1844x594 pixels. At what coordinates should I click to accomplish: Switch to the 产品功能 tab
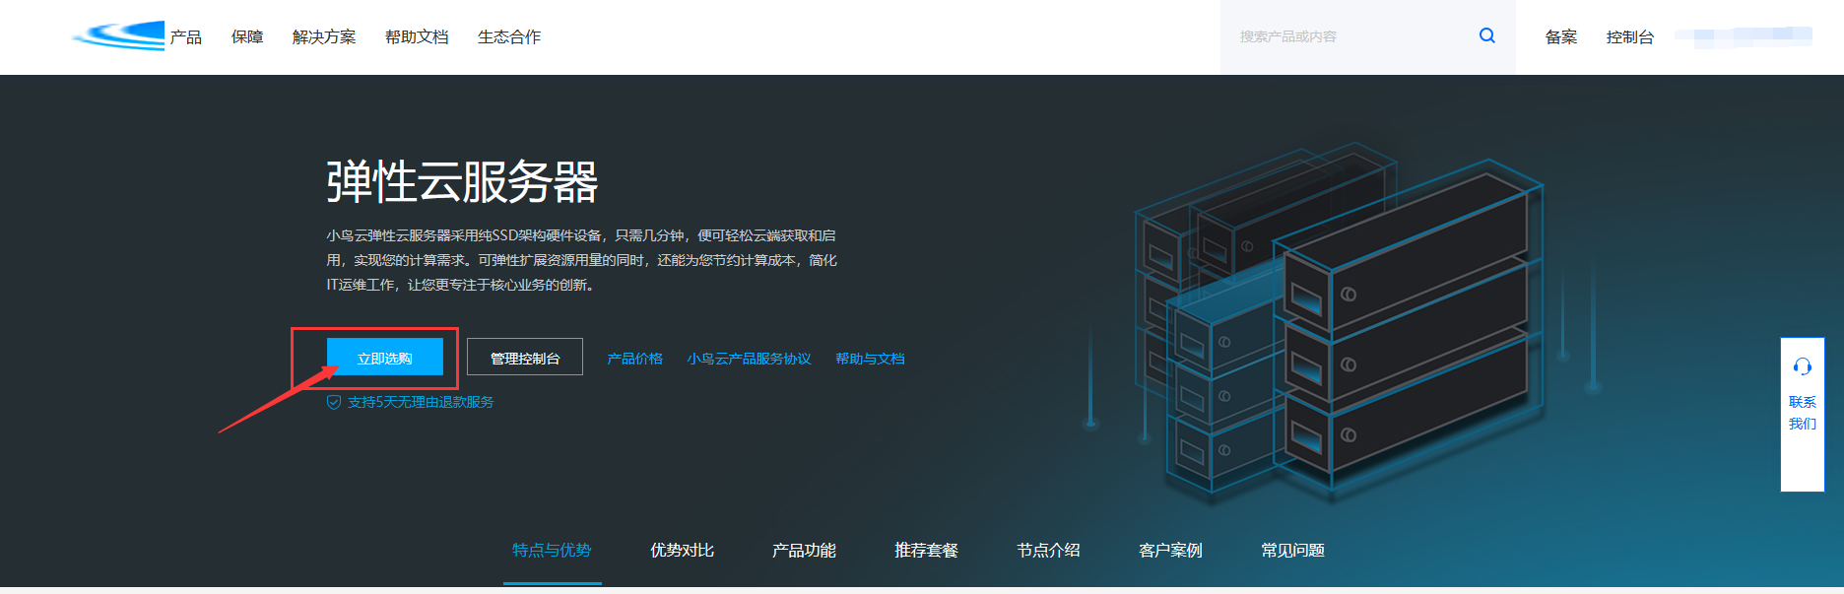pyautogui.click(x=804, y=550)
